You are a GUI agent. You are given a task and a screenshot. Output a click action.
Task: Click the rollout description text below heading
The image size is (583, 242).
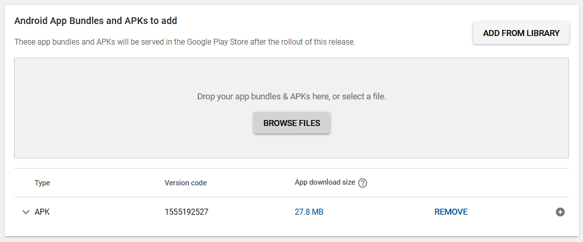coord(185,42)
